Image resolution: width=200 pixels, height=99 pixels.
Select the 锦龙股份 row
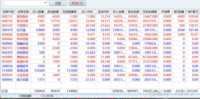100,17
